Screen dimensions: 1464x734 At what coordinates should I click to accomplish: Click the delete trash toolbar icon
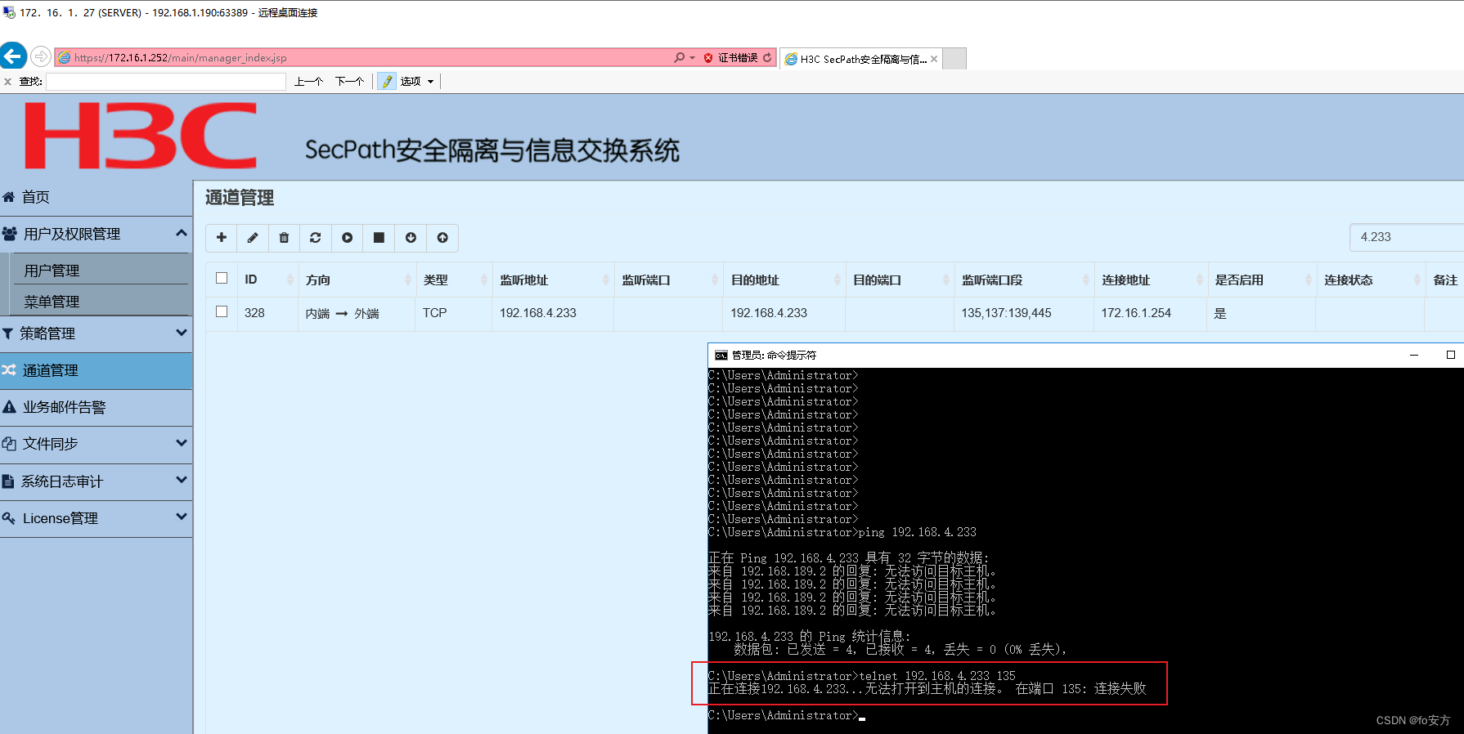pyautogui.click(x=284, y=238)
